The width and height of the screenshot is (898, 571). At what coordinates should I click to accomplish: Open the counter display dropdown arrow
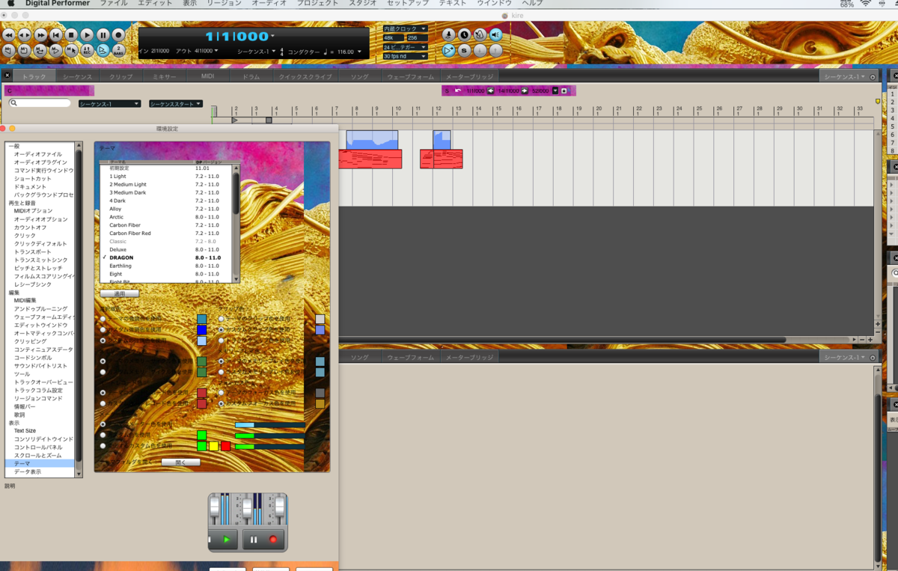tap(273, 36)
